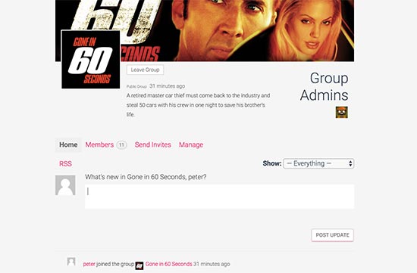
Task: Open the group admin's avatar icon
Action: point(341,112)
